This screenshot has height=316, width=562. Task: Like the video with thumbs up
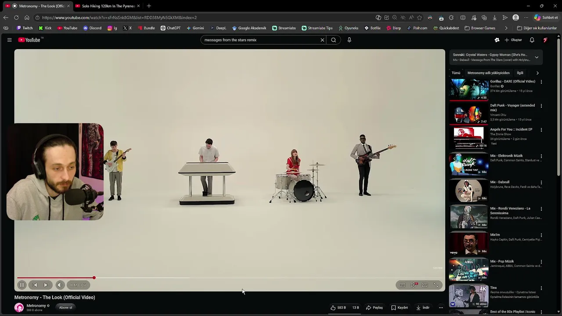tap(339, 308)
